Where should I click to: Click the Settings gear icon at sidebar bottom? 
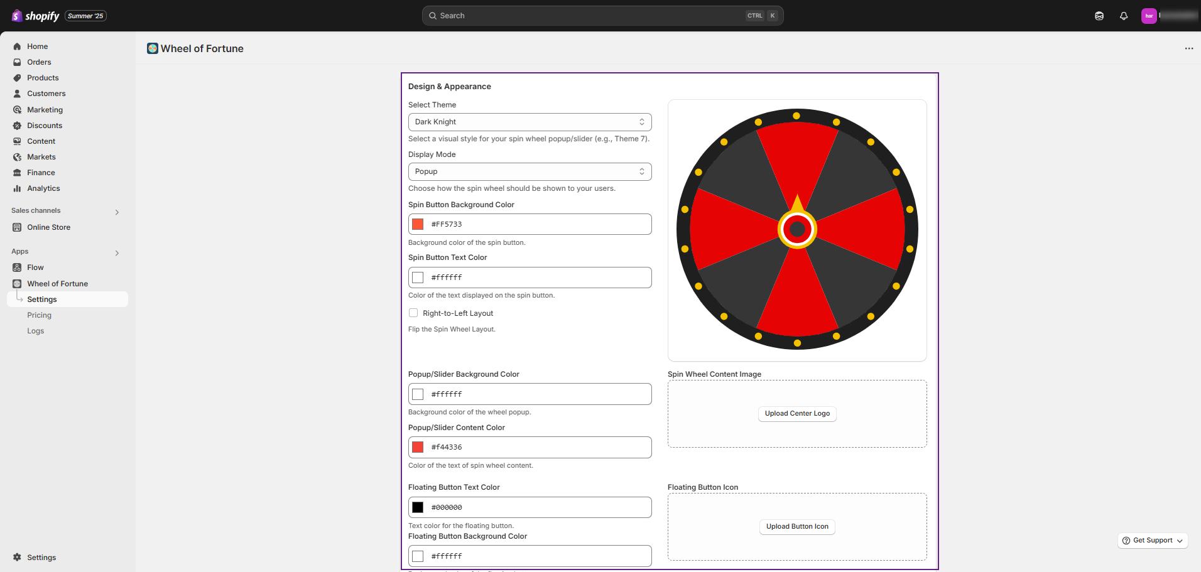[17, 558]
